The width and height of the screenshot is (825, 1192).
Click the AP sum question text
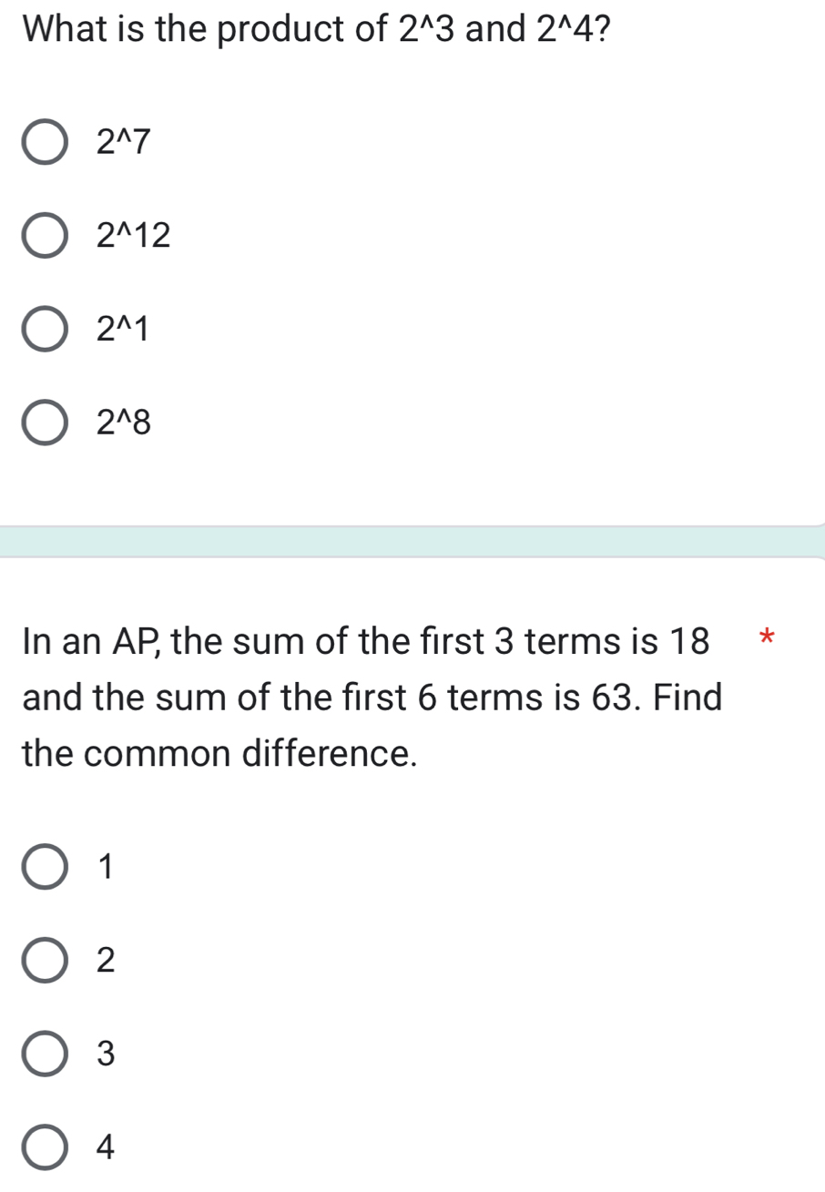coord(364,698)
